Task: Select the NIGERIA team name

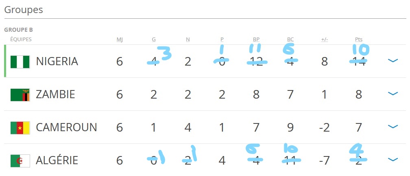Action: tap(57, 62)
